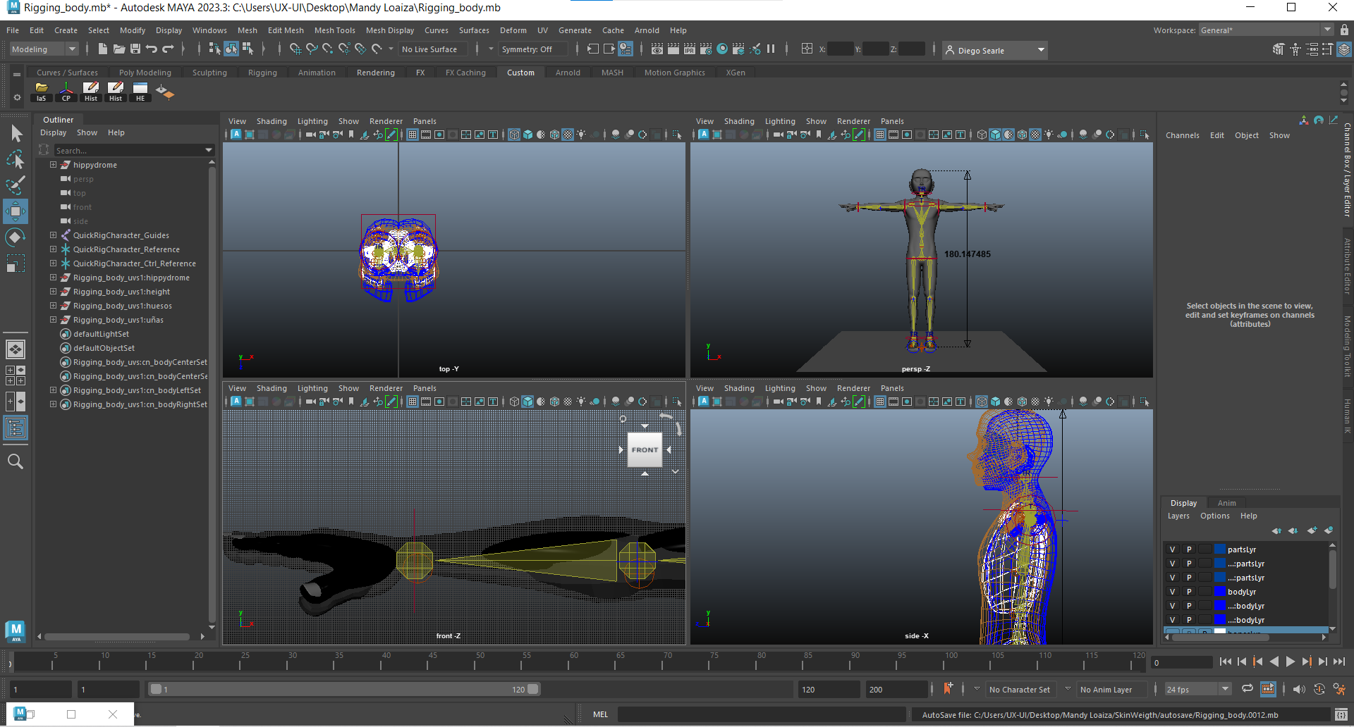
Task: Toggle playback P of bodyLyr layer
Action: [x=1189, y=592]
